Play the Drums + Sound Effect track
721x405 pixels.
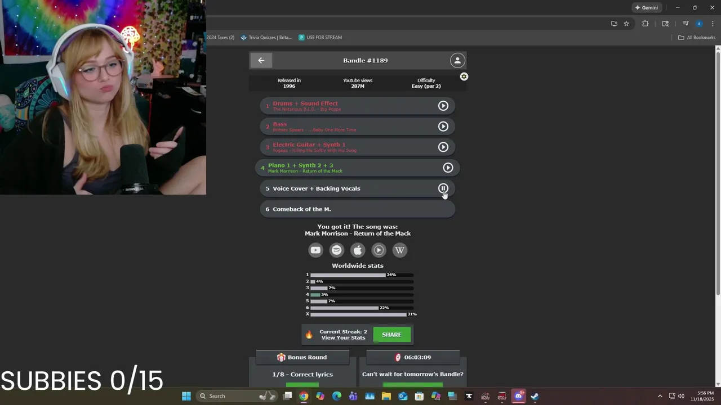[x=443, y=106]
